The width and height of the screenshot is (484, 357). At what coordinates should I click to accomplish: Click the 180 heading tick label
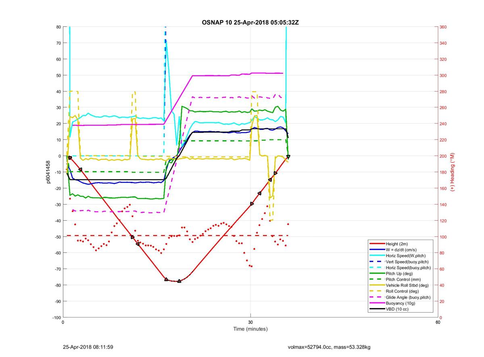click(444, 172)
